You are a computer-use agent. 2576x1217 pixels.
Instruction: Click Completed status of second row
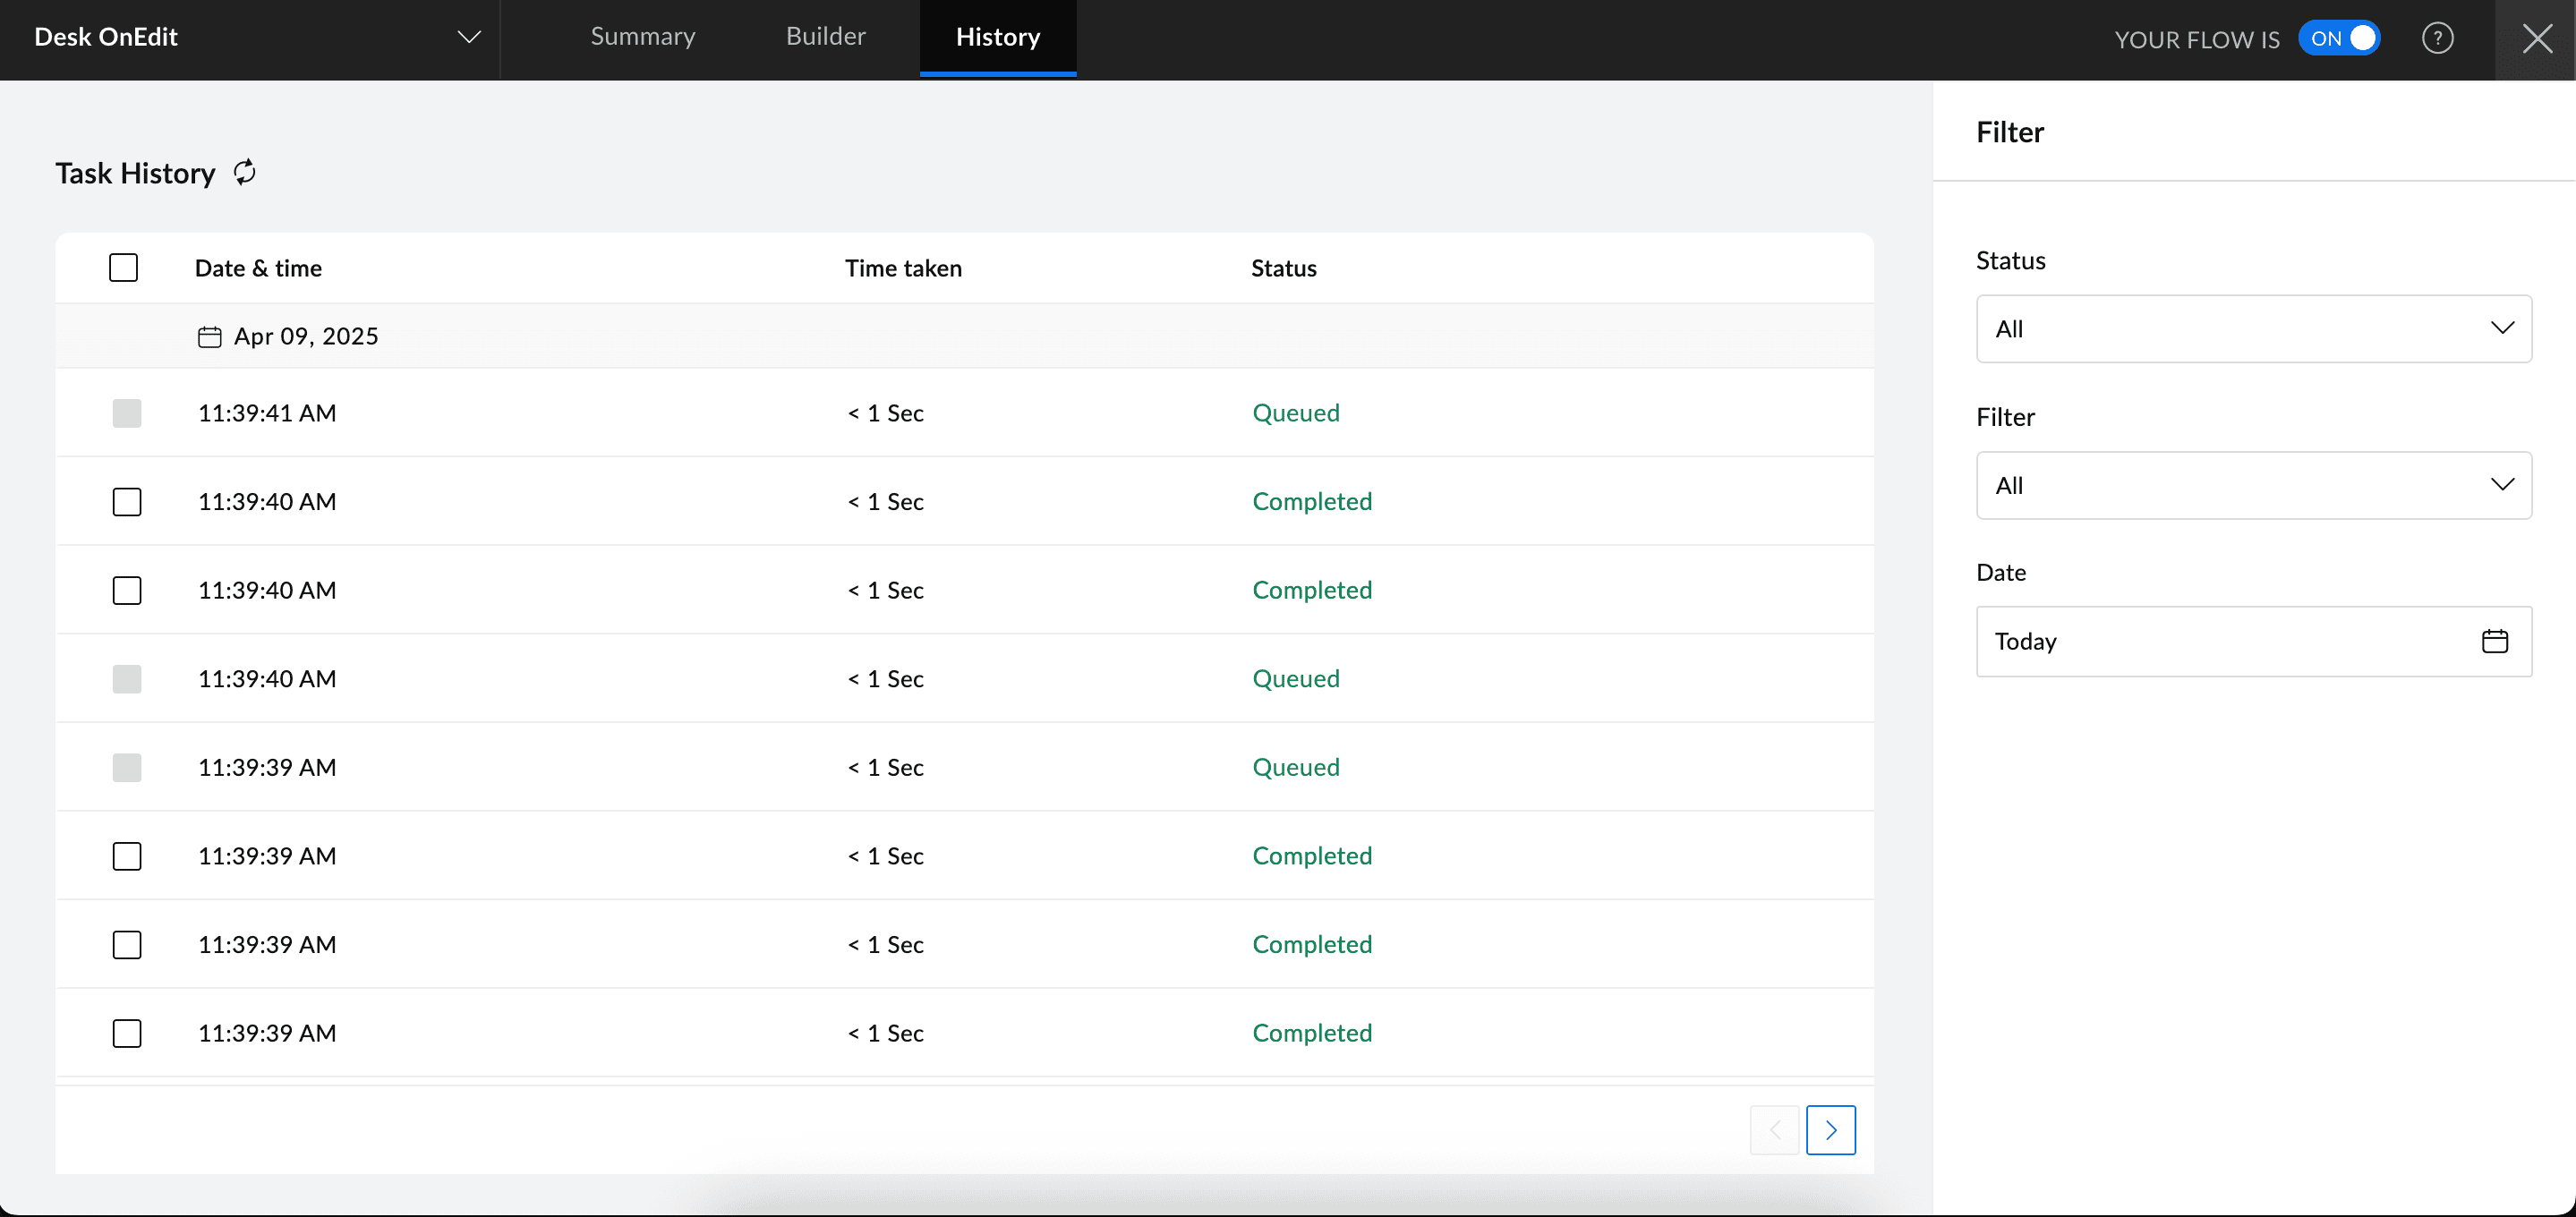point(1311,502)
